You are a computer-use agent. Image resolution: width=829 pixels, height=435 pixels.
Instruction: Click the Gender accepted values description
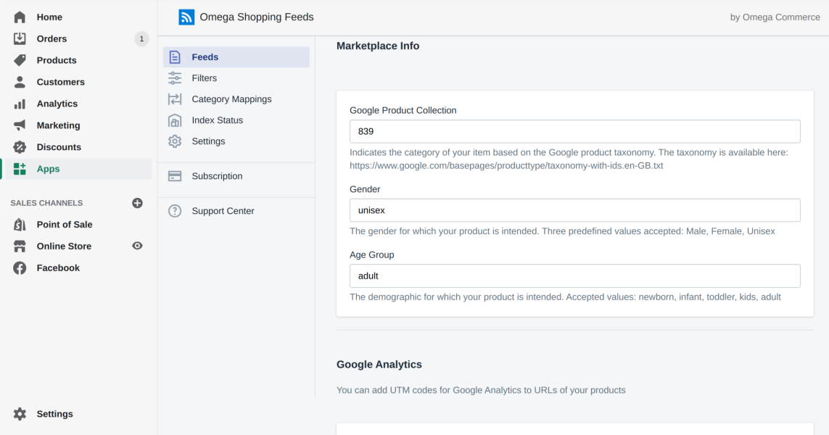pyautogui.click(x=562, y=231)
